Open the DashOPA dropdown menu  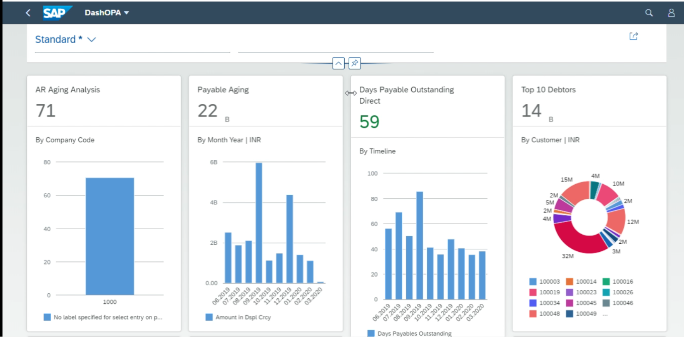coord(107,13)
